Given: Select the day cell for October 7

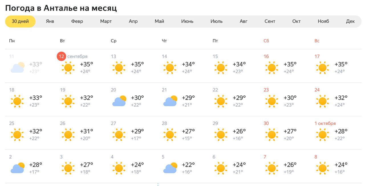Looking at the screenshot, I should click(285, 166).
